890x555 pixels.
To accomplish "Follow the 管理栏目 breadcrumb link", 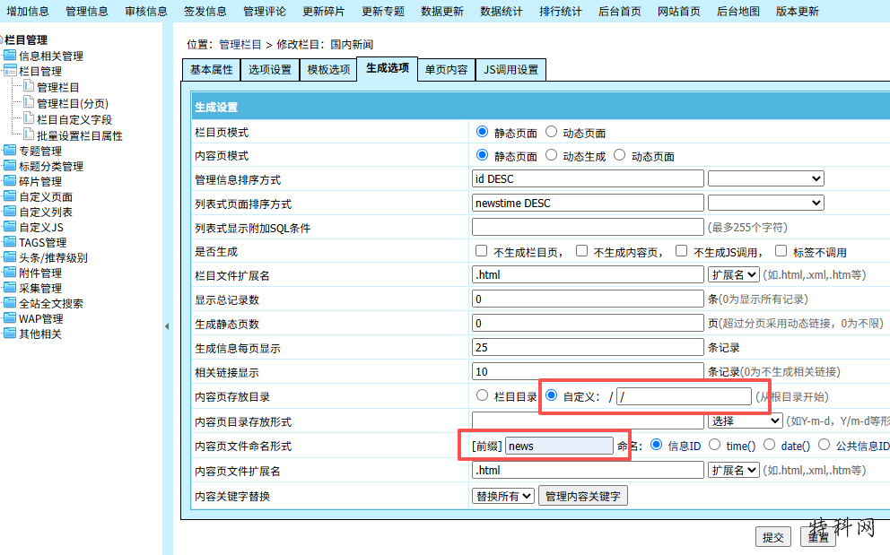I will 240,44.
